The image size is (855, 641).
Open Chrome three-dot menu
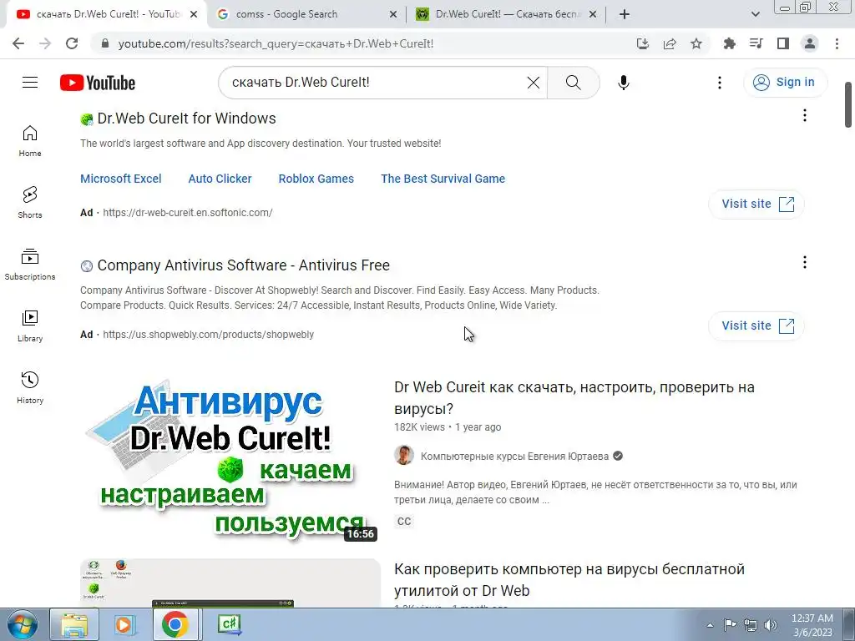[837, 43]
